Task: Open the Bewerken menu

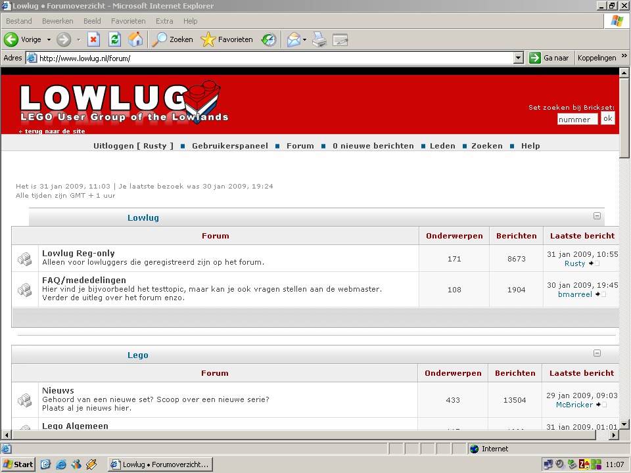Action: click(x=58, y=21)
